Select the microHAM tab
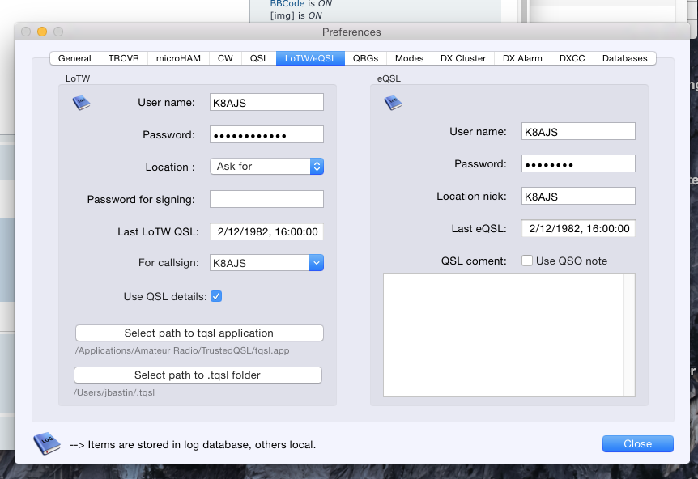Image resolution: width=698 pixels, height=479 pixels. click(x=179, y=58)
